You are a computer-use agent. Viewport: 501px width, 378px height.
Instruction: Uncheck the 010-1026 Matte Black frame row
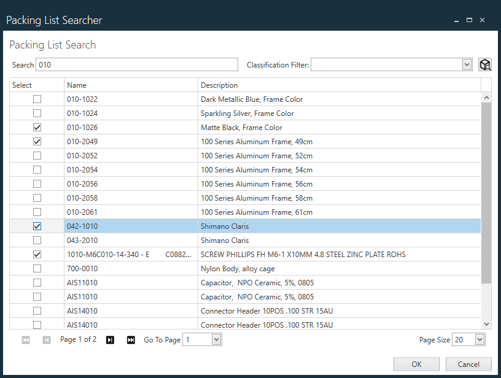tap(37, 127)
